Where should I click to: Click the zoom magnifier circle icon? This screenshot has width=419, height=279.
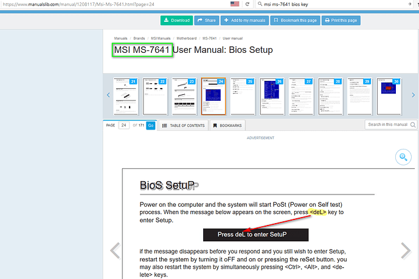coord(403,157)
